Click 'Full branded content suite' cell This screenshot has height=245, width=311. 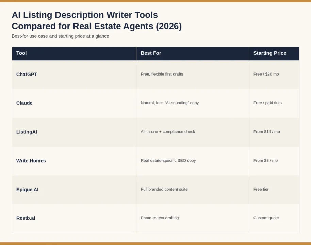click(x=193, y=190)
